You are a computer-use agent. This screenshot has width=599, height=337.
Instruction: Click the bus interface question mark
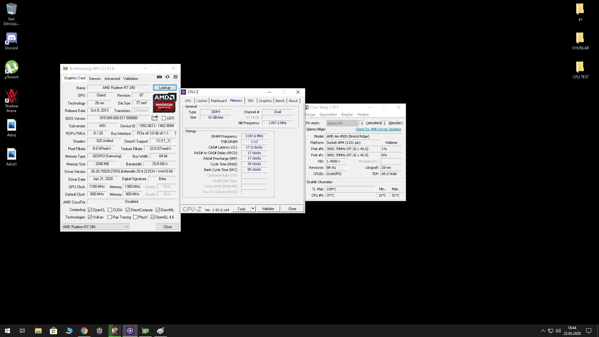coord(175,133)
